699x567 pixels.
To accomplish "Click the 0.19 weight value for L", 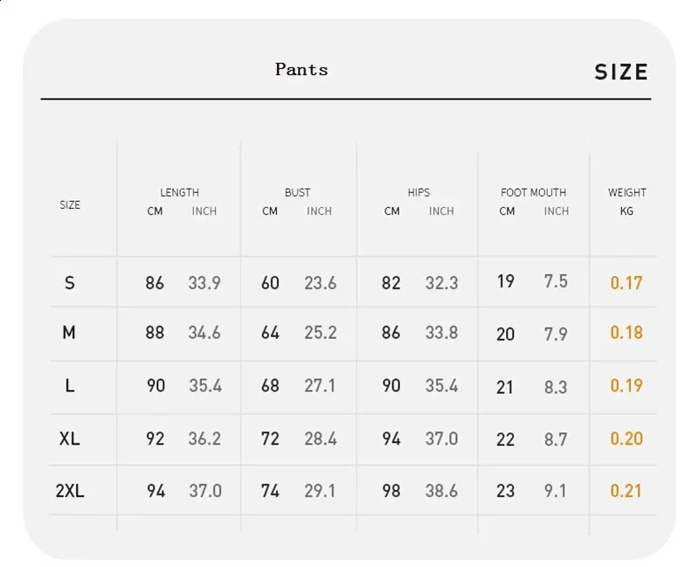I will [x=626, y=385].
